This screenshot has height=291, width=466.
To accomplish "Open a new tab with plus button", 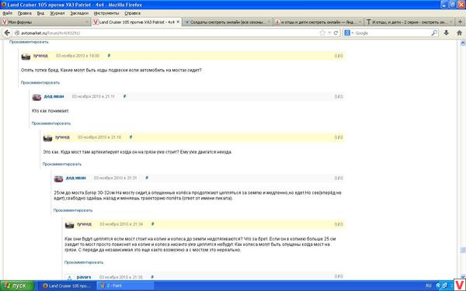I will coord(460,22).
